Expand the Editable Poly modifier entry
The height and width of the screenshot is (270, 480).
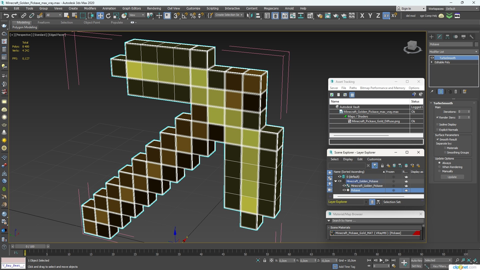[x=432, y=62]
